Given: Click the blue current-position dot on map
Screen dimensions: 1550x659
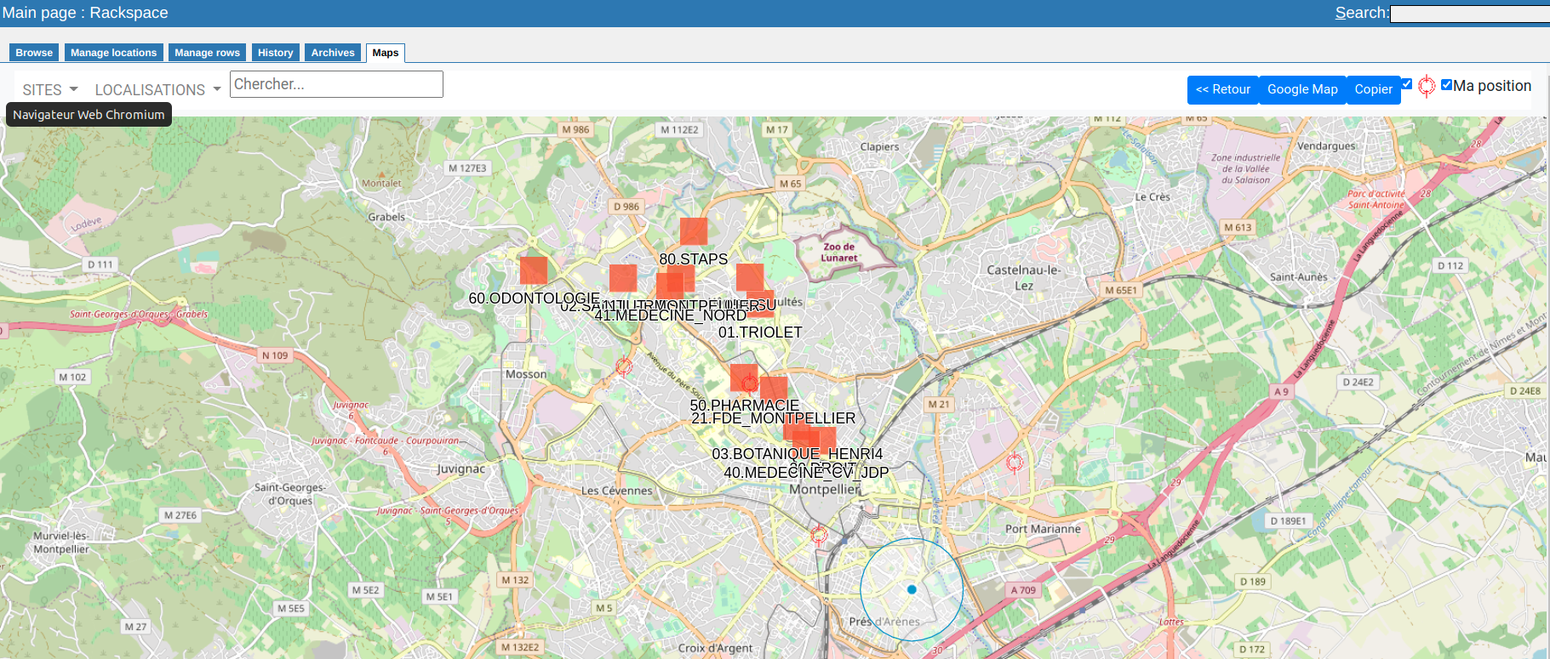Looking at the screenshot, I should coord(912,589).
